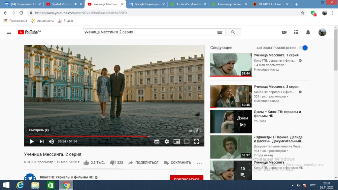Mute the video volume icon
The height and width of the screenshot is (190, 338).
tap(51, 142)
